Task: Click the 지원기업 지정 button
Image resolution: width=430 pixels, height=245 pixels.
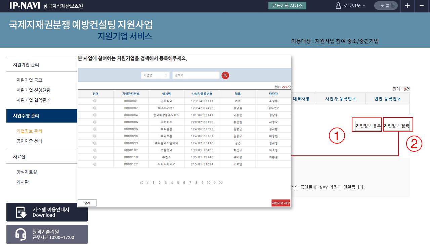Action: 281,203
